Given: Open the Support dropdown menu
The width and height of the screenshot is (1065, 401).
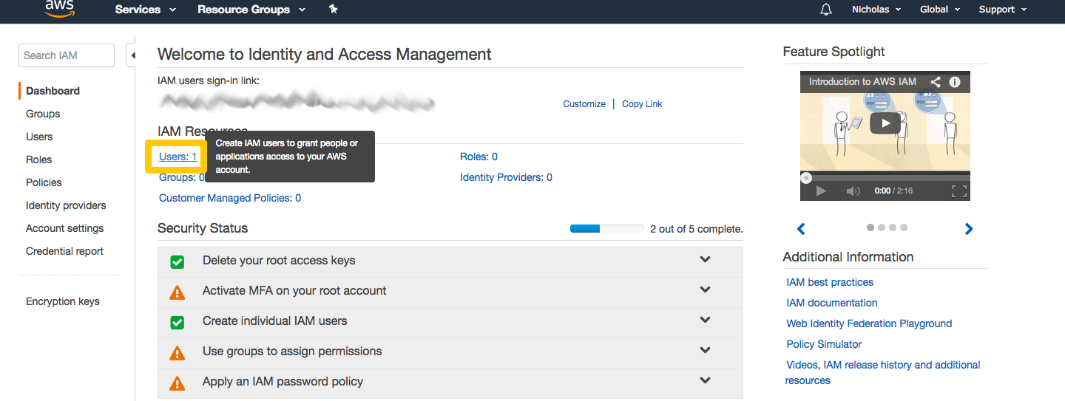Looking at the screenshot, I should [1003, 10].
